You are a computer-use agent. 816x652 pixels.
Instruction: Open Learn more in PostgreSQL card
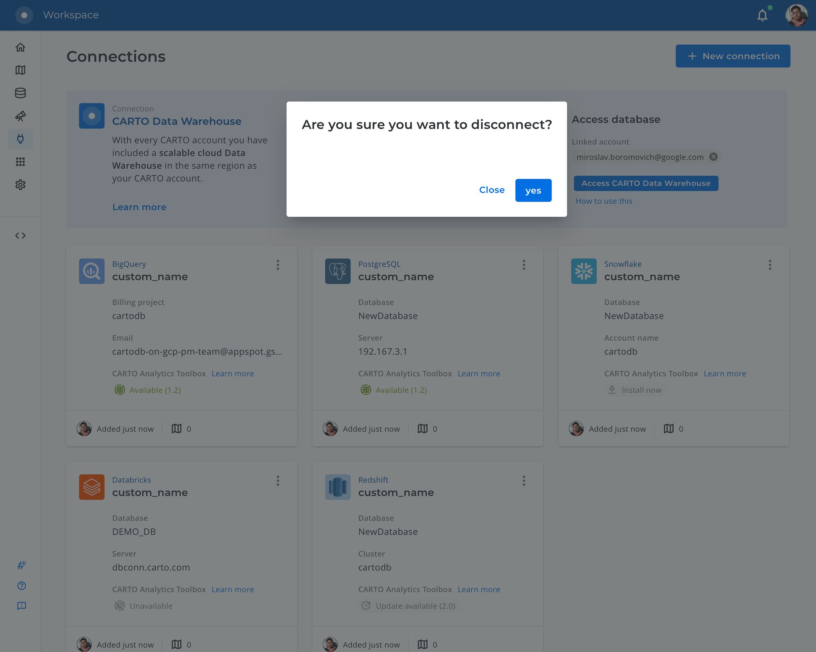(x=479, y=374)
